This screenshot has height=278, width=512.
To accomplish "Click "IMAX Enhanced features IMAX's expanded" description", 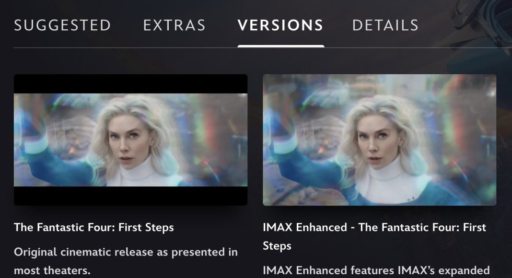I will [x=376, y=270].
